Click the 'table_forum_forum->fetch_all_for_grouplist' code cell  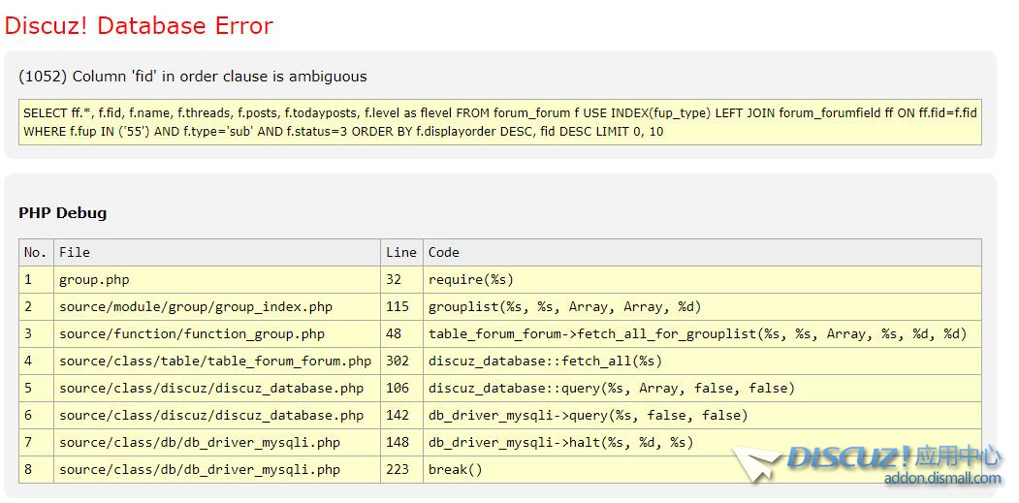[702, 334]
